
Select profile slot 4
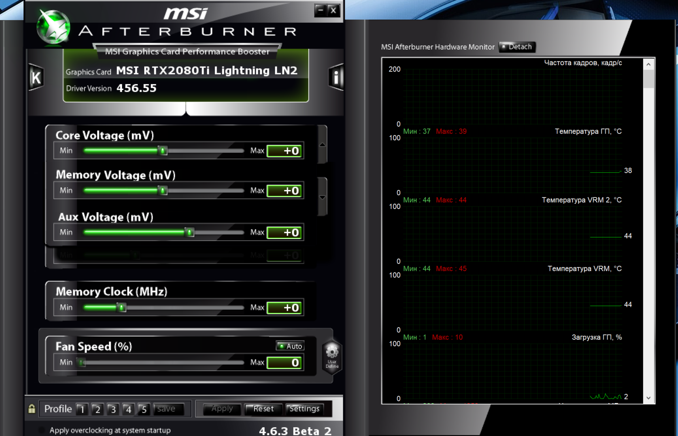click(x=128, y=409)
